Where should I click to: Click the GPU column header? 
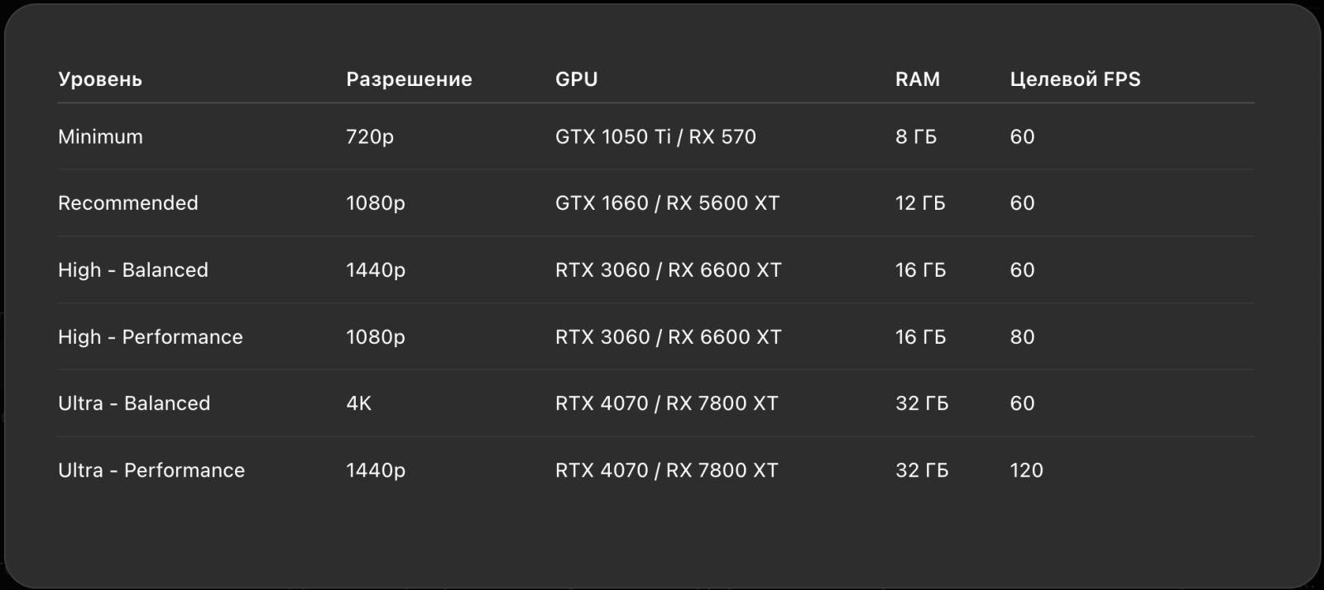tap(577, 79)
